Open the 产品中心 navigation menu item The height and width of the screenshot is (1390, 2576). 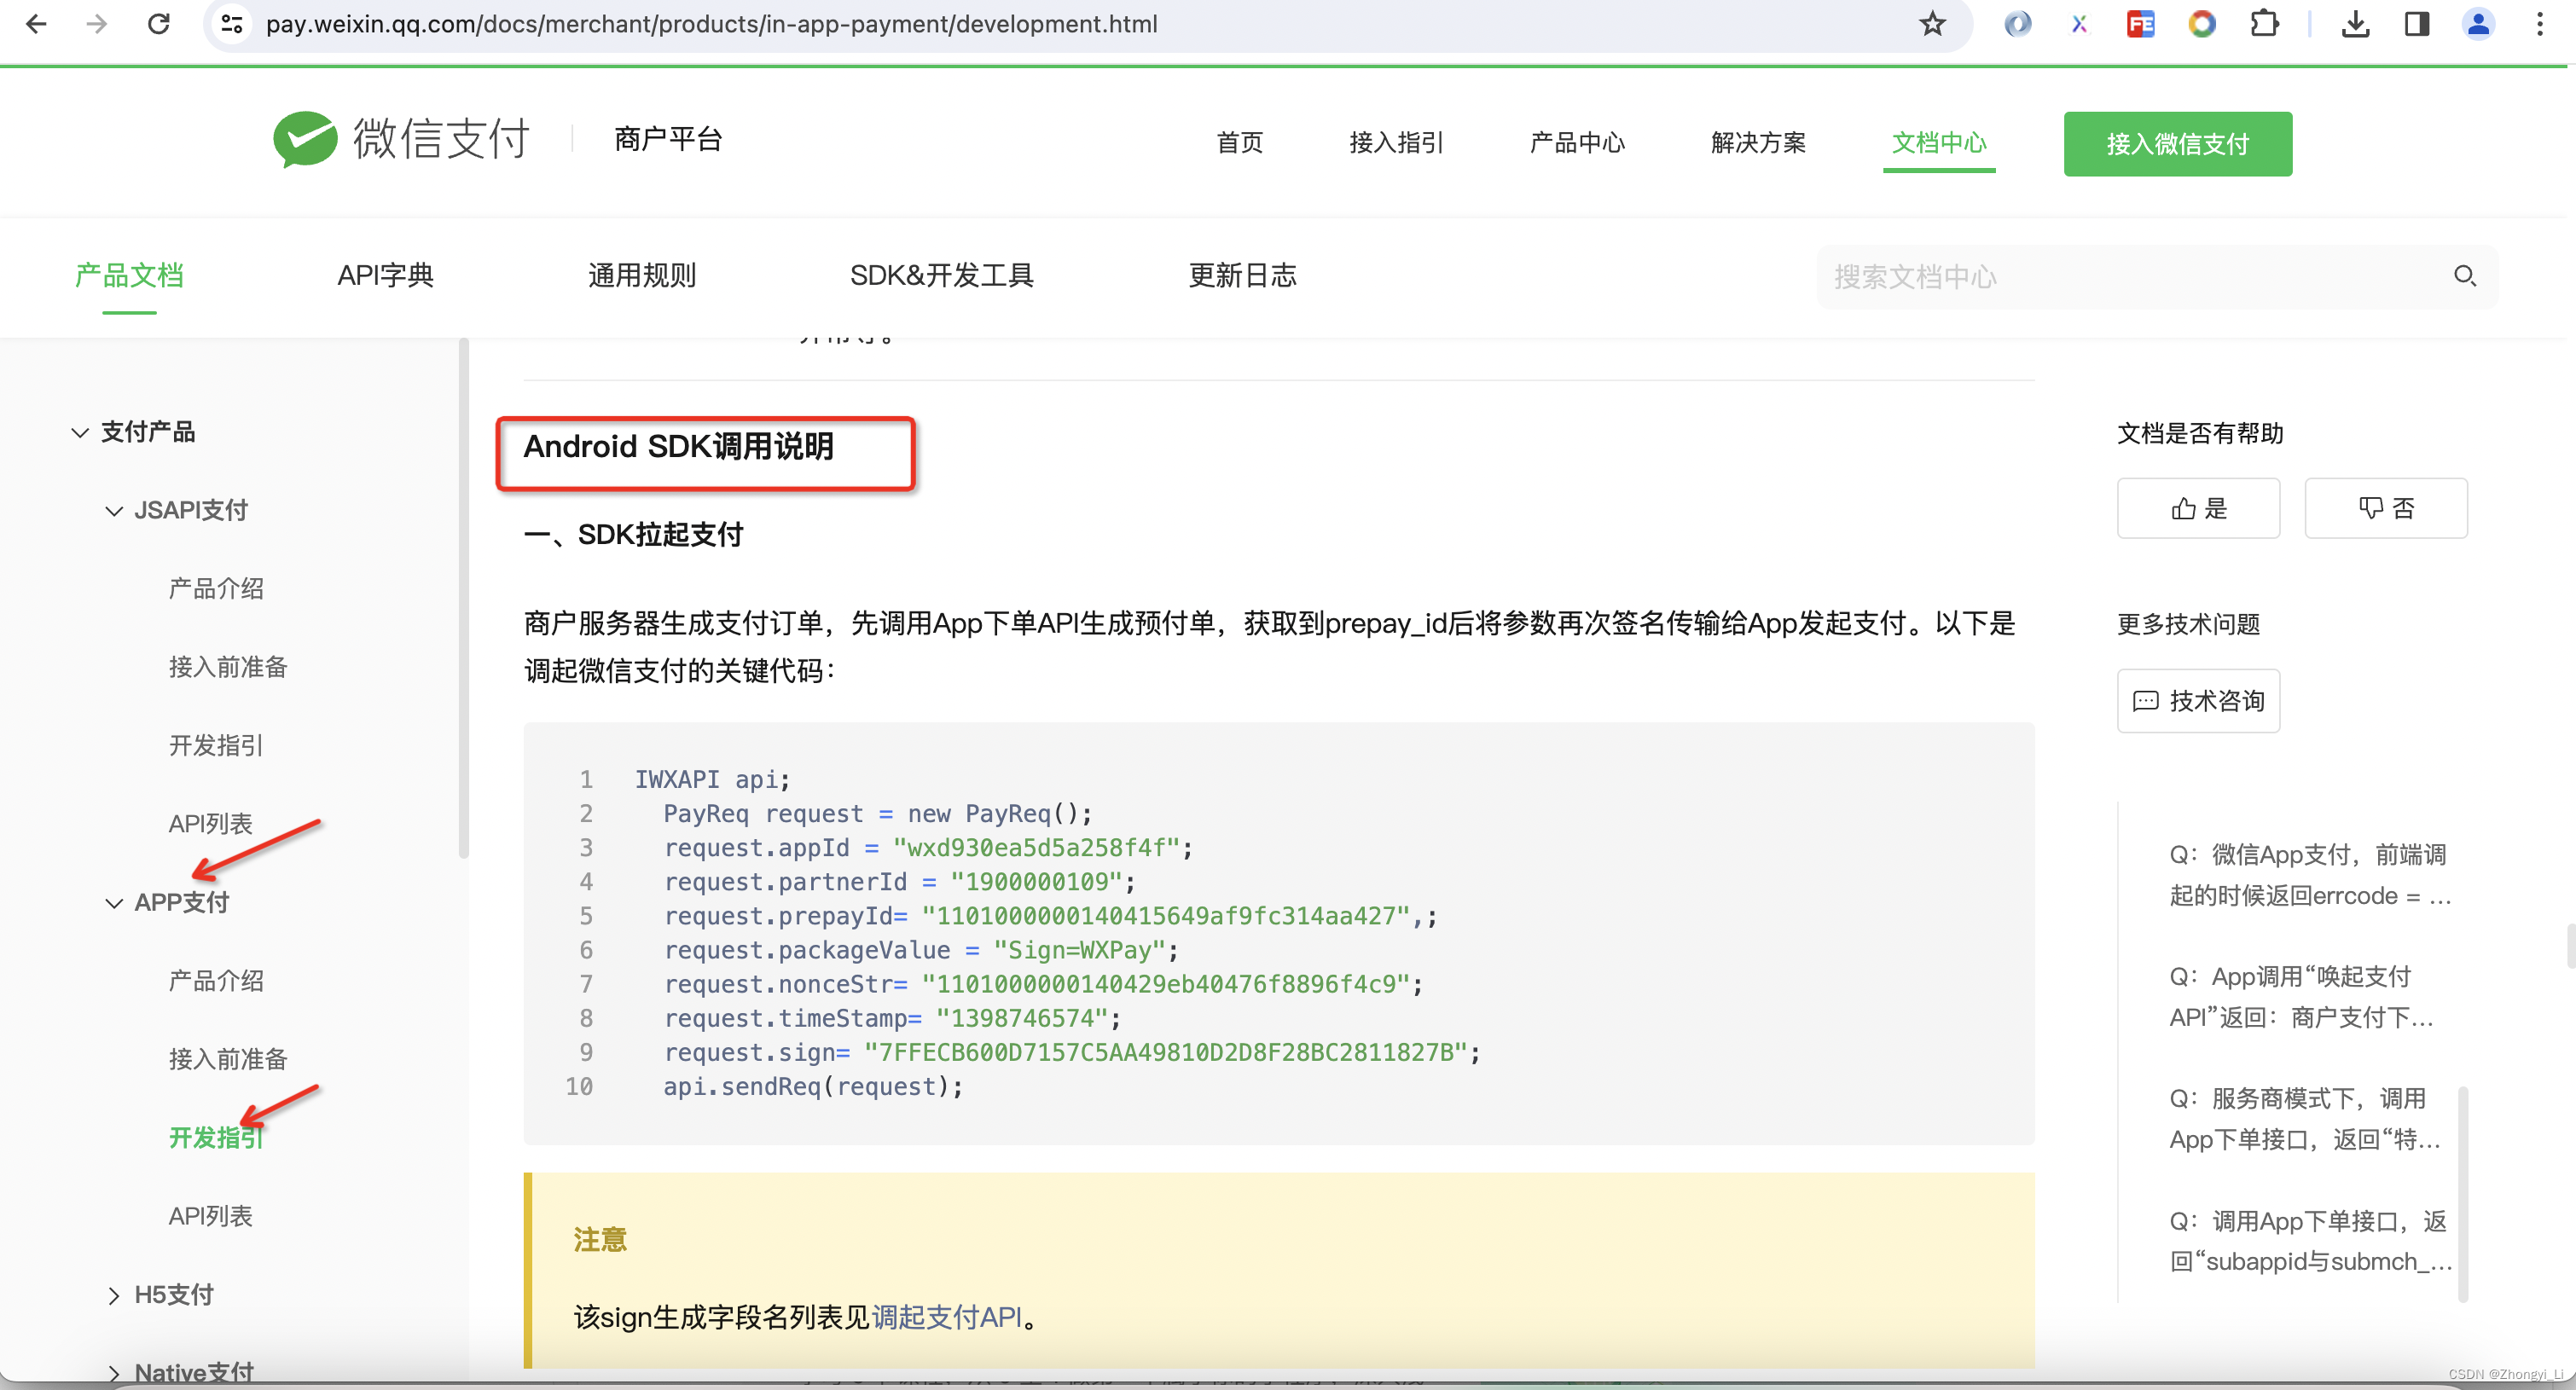pos(1577,143)
